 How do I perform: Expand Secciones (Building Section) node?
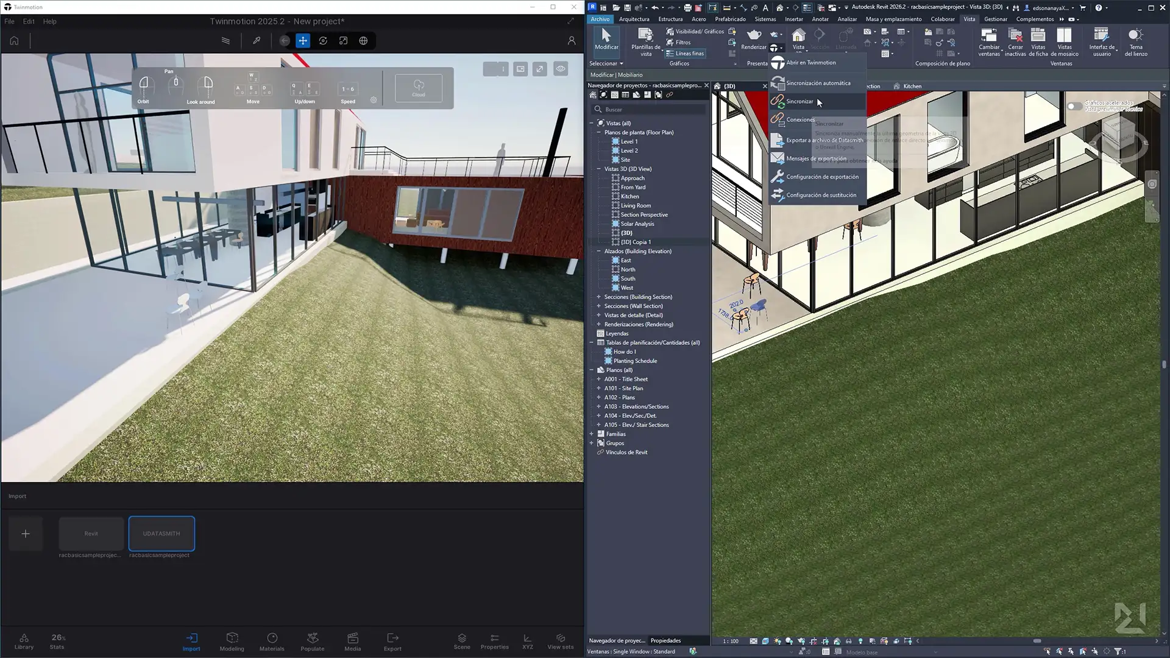598,297
